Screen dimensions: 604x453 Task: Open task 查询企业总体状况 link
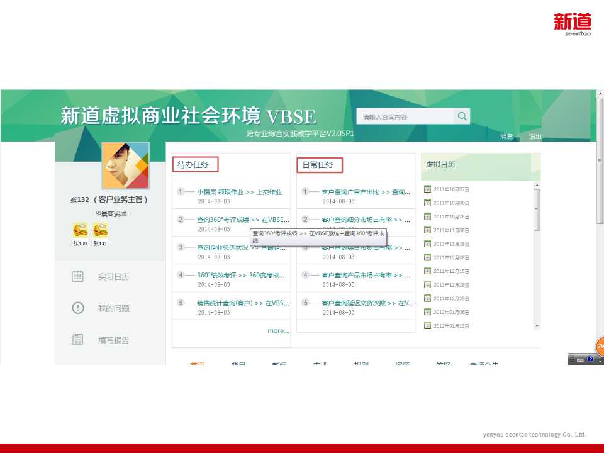[241, 247]
